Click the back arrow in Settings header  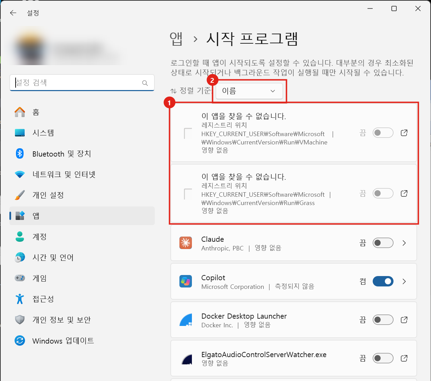[x=13, y=13]
